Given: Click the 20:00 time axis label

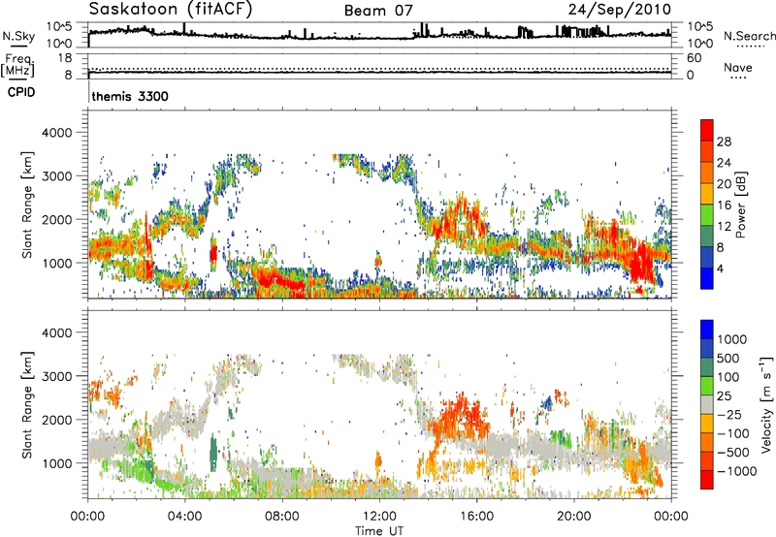Looking at the screenshot, I should (x=573, y=517).
